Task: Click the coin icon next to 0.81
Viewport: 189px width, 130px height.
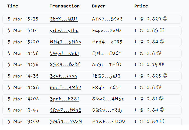Action: click(x=161, y=98)
